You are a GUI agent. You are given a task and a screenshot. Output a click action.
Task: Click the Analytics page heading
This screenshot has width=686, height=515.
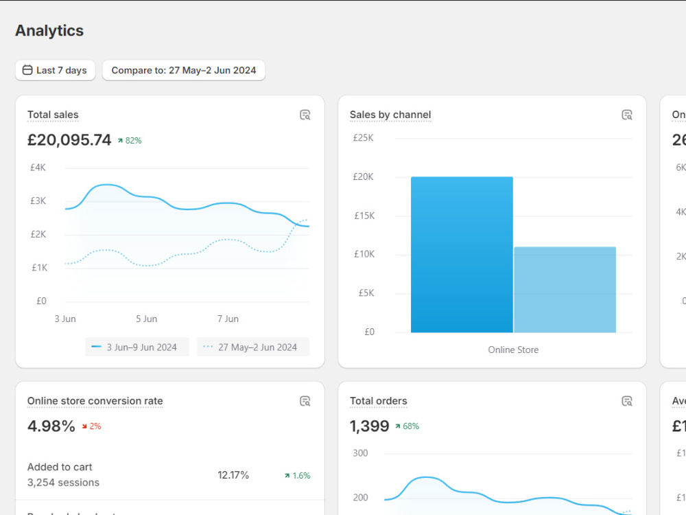click(49, 31)
